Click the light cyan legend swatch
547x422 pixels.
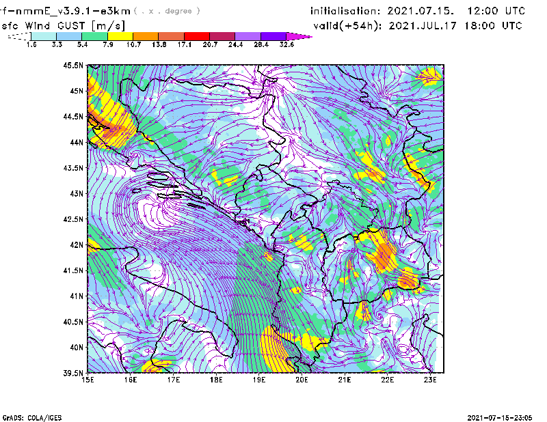click(44, 36)
